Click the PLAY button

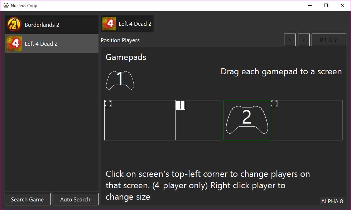coord(329,40)
